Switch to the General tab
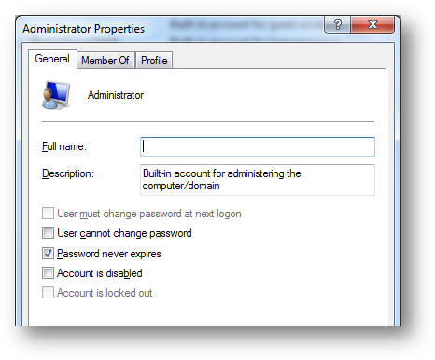Image resolution: width=435 pixels, height=360 pixels. [x=52, y=59]
